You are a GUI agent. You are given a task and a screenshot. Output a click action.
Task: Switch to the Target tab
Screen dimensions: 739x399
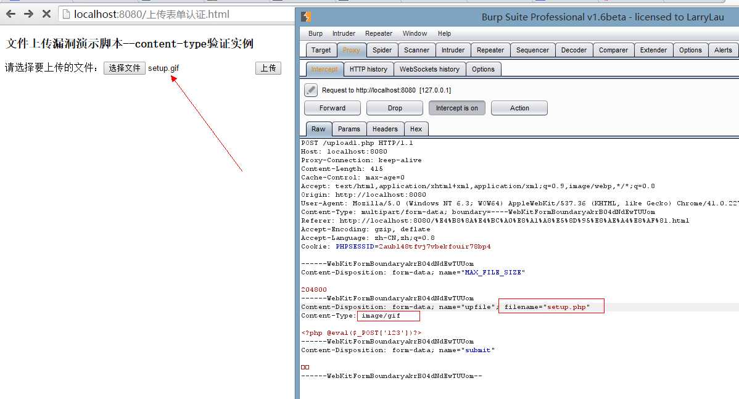pos(321,50)
